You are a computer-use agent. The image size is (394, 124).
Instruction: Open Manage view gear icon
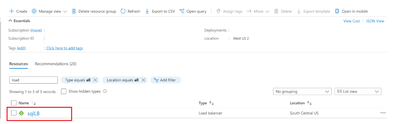point(34,11)
